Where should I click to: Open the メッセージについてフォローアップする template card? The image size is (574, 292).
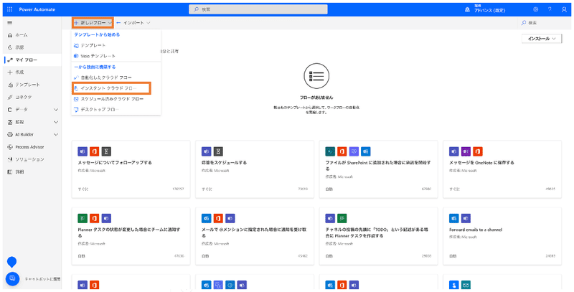coord(131,169)
